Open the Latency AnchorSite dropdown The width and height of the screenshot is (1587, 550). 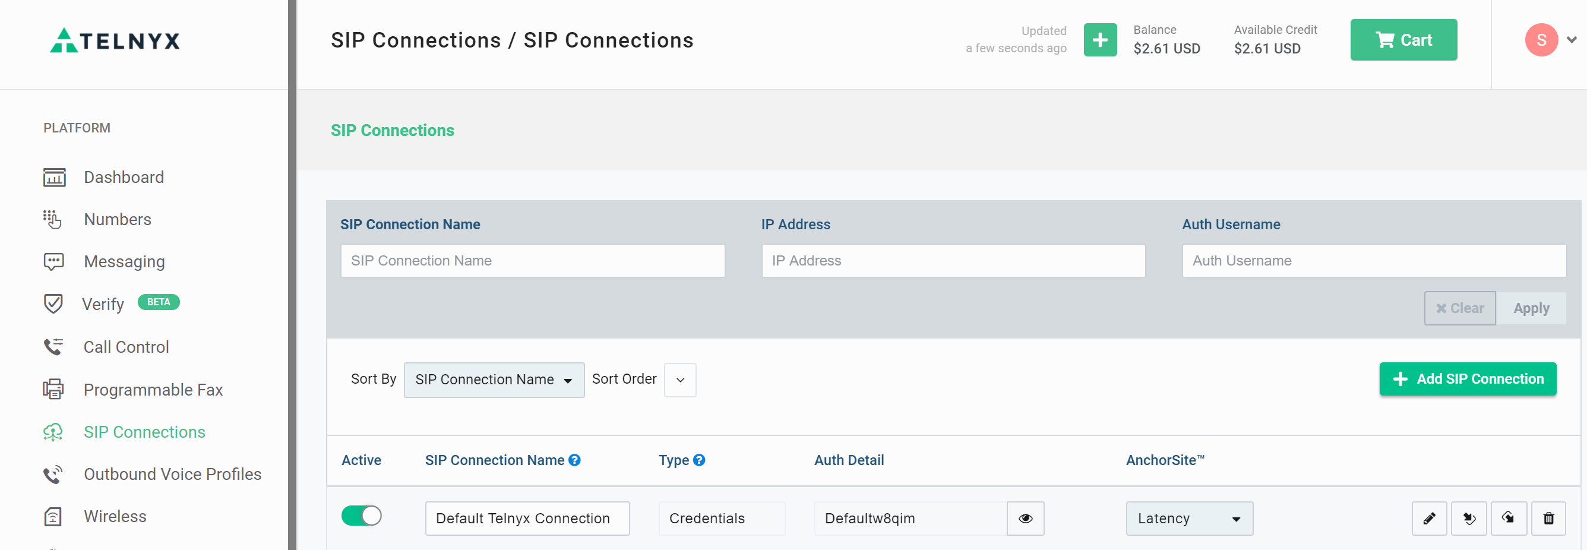1188,518
